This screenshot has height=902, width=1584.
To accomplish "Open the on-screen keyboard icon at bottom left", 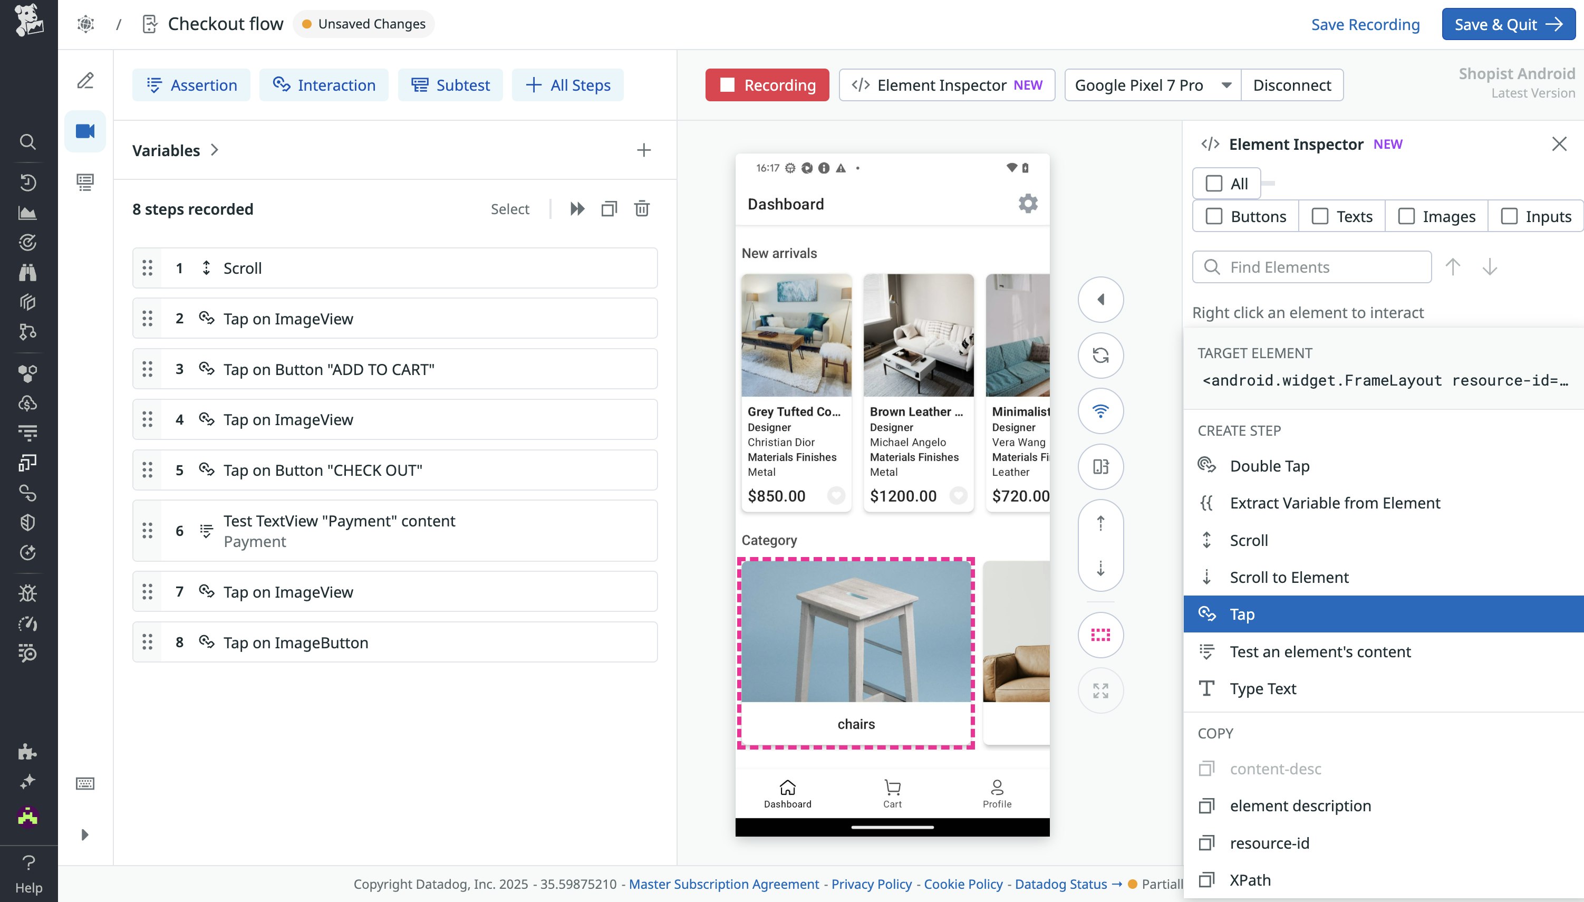I will pyautogui.click(x=85, y=783).
